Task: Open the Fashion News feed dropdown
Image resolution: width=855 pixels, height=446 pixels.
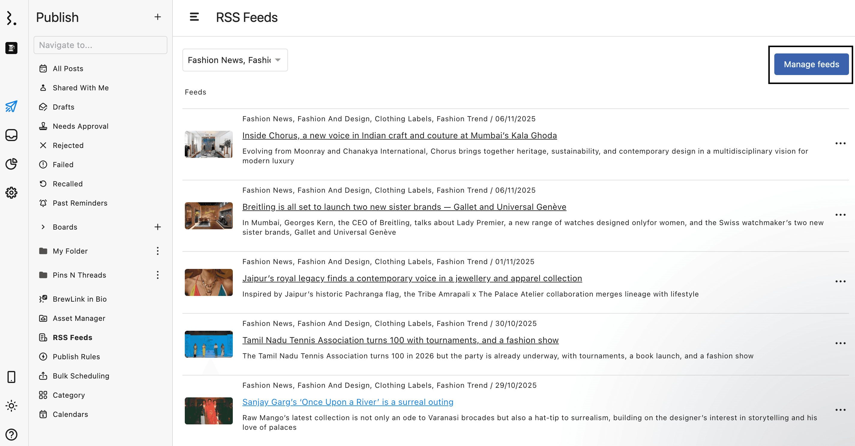Action: coord(235,60)
